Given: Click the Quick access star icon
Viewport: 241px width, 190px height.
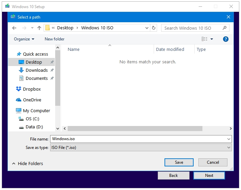Looking at the screenshot, I should (x=19, y=54).
